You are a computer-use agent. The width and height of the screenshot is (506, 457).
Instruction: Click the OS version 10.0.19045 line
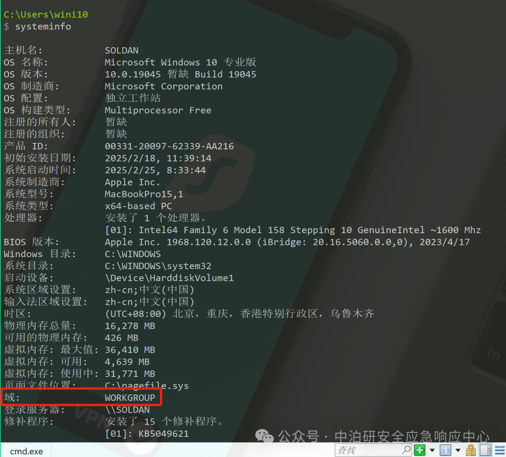tap(180, 74)
